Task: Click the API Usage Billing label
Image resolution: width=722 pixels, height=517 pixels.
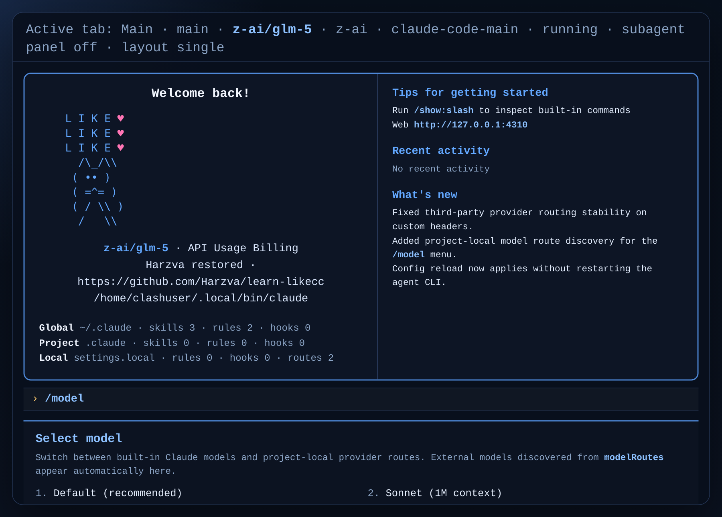Action: tap(243, 248)
